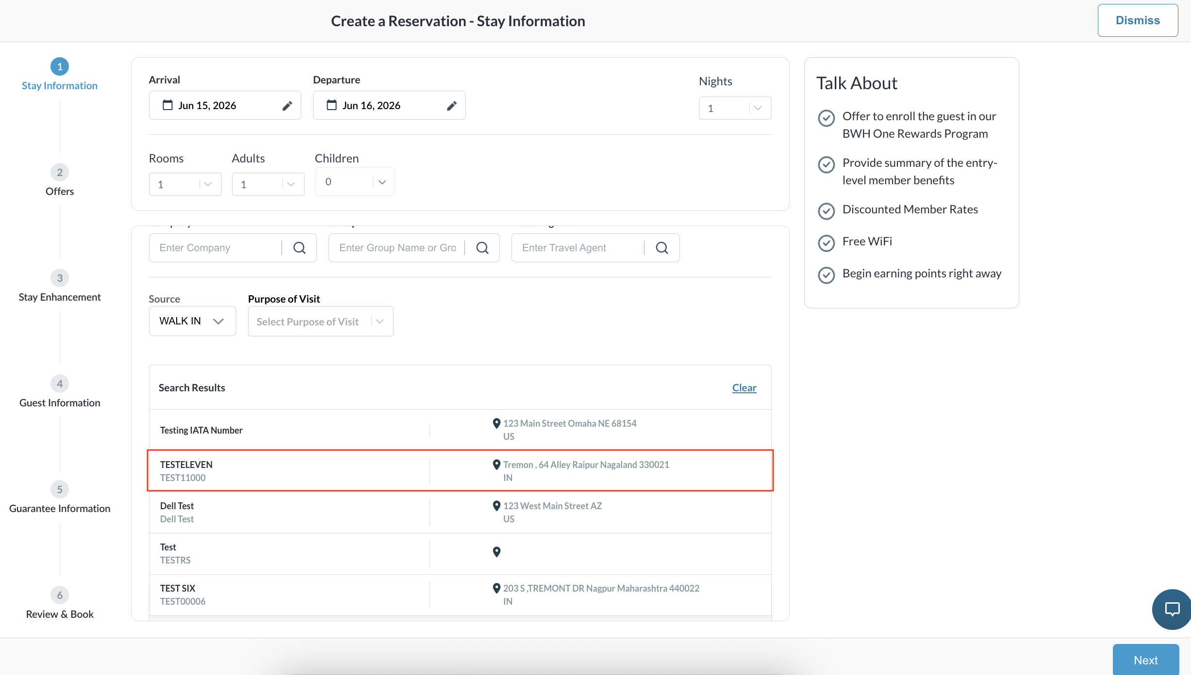The height and width of the screenshot is (675, 1191).
Task: Select the TEST SIX TEST00006 result
Action: [x=460, y=595]
